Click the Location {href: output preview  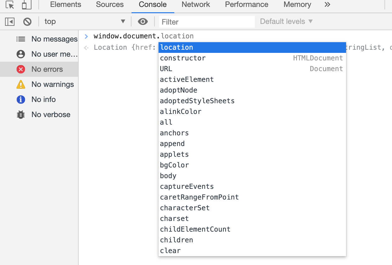(125, 48)
